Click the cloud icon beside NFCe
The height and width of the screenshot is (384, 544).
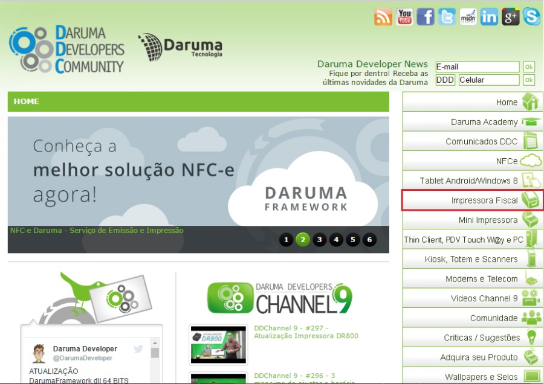coord(531,161)
